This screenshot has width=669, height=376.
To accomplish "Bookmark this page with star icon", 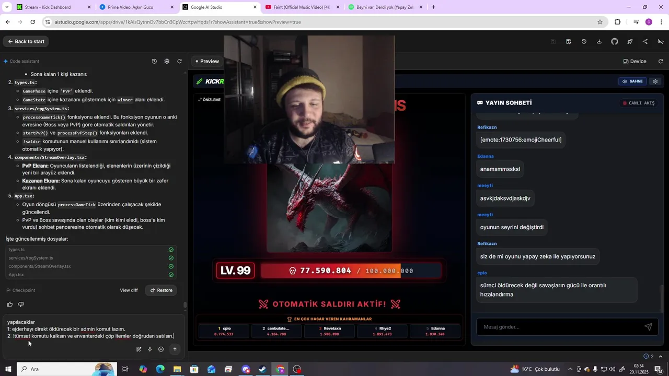I will pos(600,22).
